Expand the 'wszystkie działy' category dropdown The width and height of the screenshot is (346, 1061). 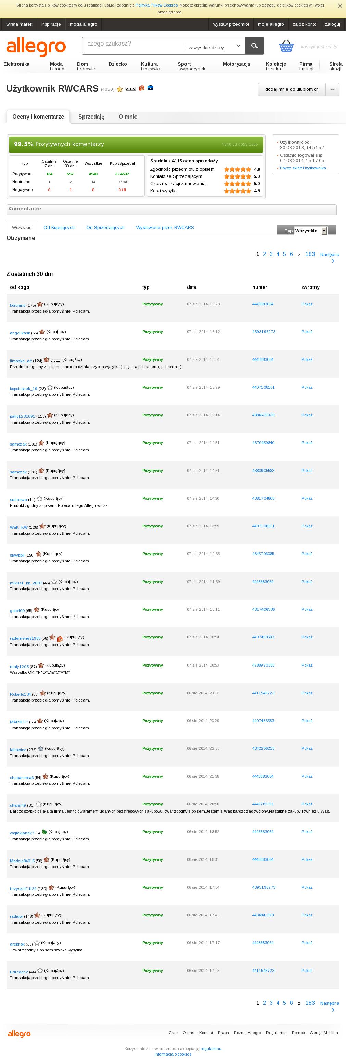point(215,47)
